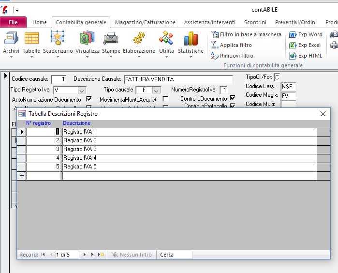Switch to Assistenza/Interventi tab
Screen dimensions: 338x273
click(210, 22)
